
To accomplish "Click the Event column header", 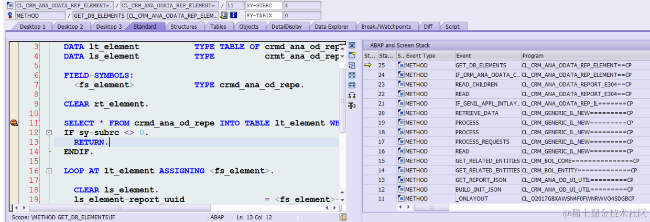I will (x=487, y=55).
